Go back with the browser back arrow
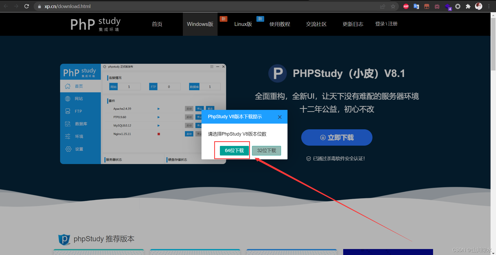Viewport: 496px width, 255px height. tap(6, 6)
